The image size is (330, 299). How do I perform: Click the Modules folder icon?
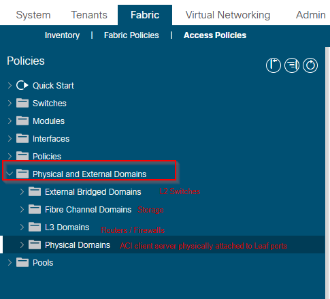pyautogui.click(x=22, y=121)
